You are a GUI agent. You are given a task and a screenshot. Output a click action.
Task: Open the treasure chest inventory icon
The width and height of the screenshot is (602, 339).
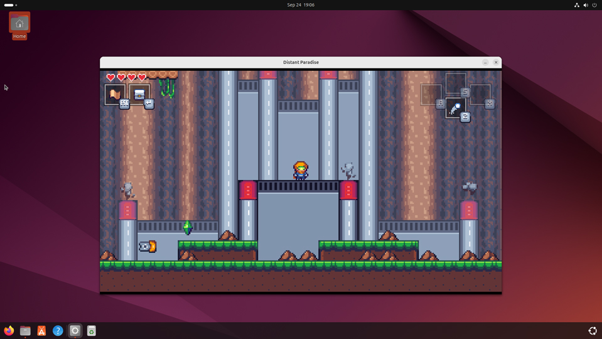(x=139, y=94)
